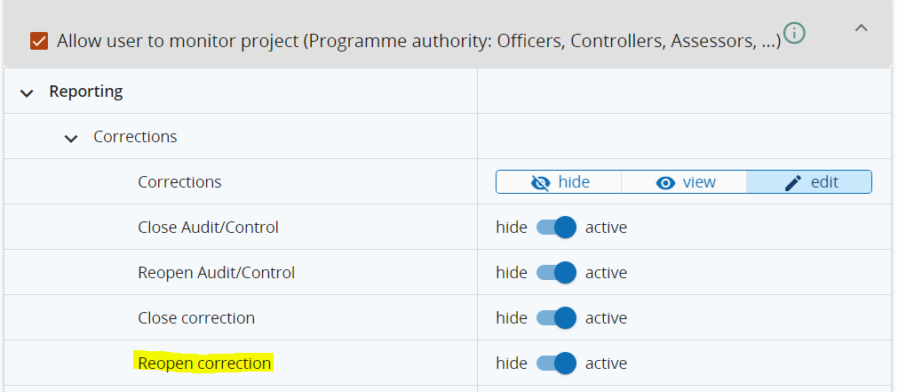Collapse the monitor project panel arrow
This screenshot has height=392, width=898.
pos(861,28)
